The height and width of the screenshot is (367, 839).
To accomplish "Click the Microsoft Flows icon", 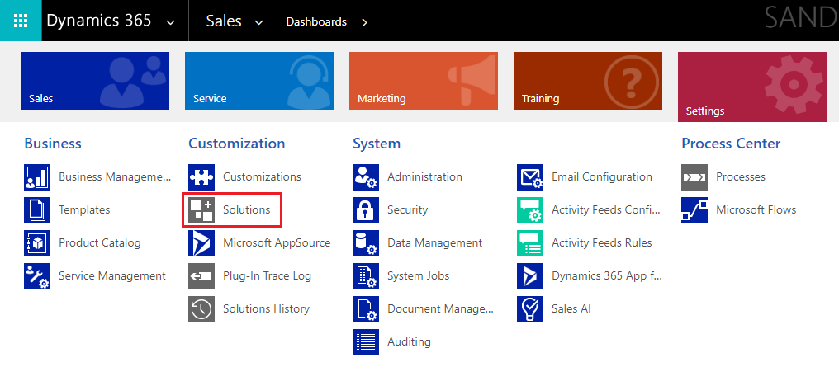I will [x=694, y=210].
